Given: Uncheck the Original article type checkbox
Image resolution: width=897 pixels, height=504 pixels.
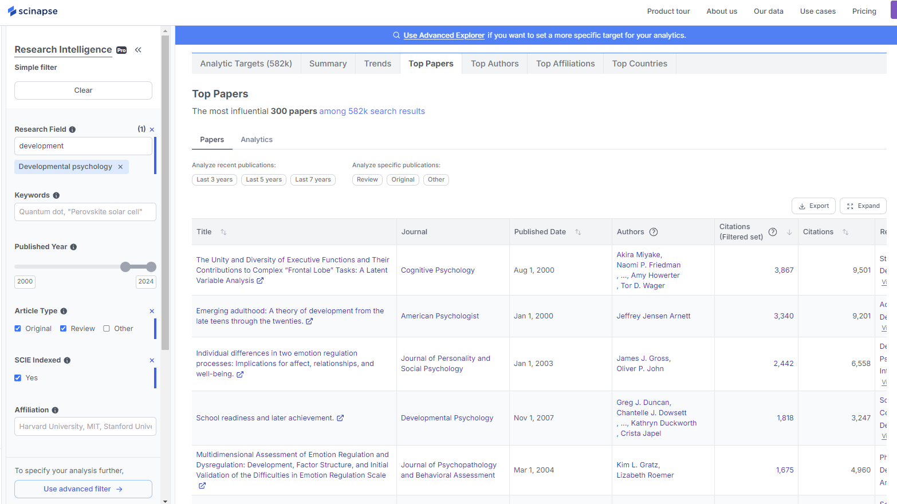Looking at the screenshot, I should (x=18, y=328).
